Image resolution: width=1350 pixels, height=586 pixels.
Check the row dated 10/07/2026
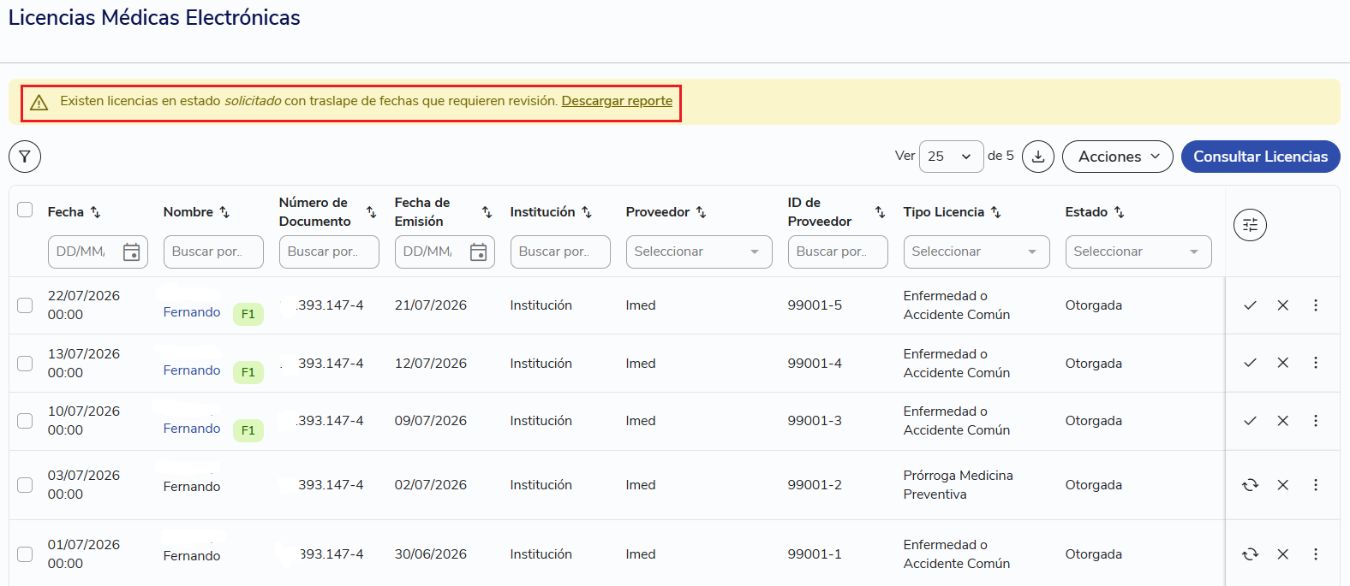25,421
